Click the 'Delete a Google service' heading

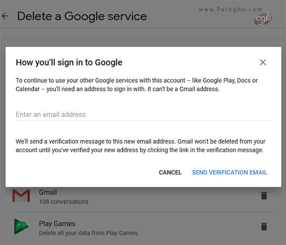pyautogui.click(x=82, y=16)
